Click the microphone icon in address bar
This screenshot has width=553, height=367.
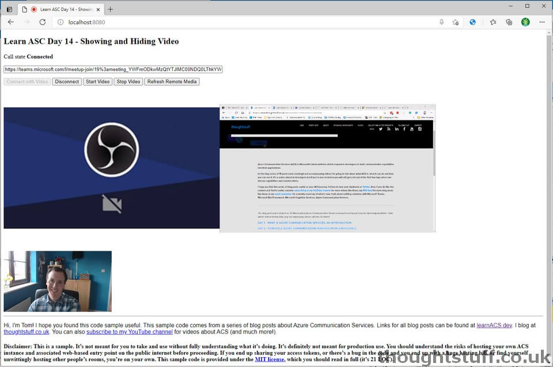(x=442, y=22)
